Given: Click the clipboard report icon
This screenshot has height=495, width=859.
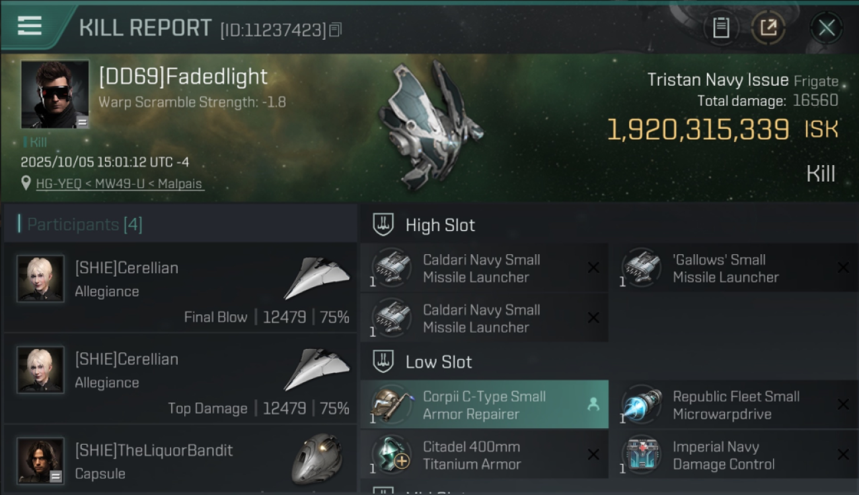Looking at the screenshot, I should pos(721,28).
